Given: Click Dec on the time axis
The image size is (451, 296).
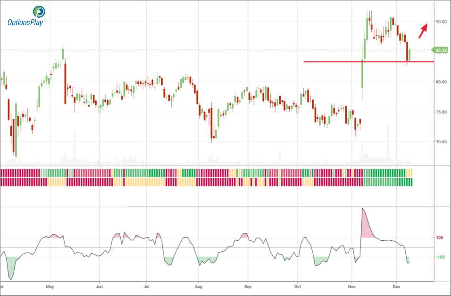Looking at the screenshot, I should click(x=397, y=286).
